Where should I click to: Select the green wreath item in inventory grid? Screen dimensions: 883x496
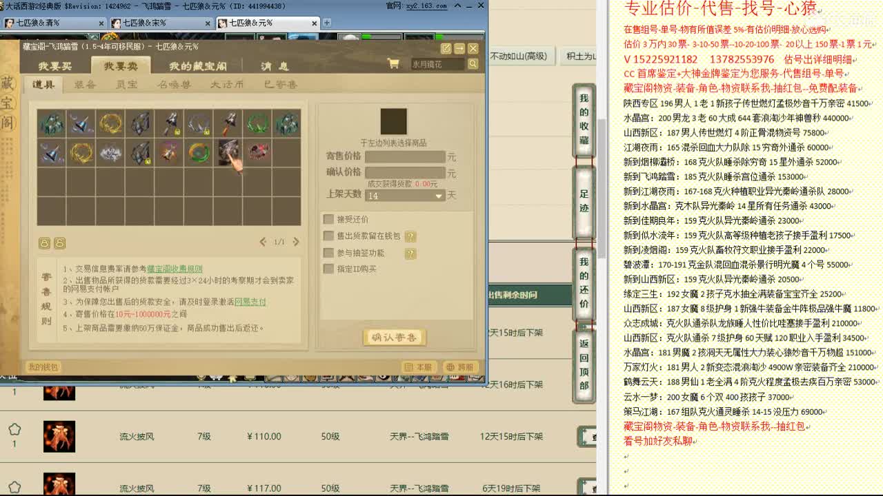click(257, 124)
